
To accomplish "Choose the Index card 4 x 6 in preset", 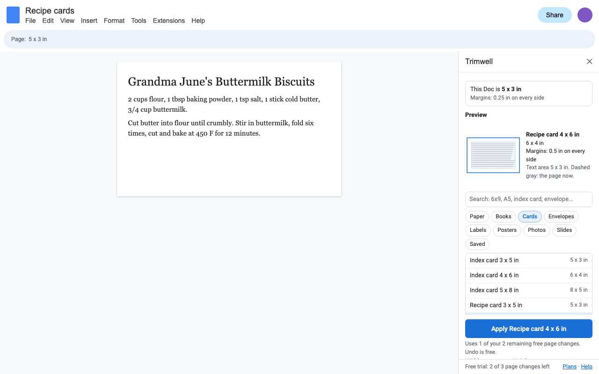I will pos(529,275).
